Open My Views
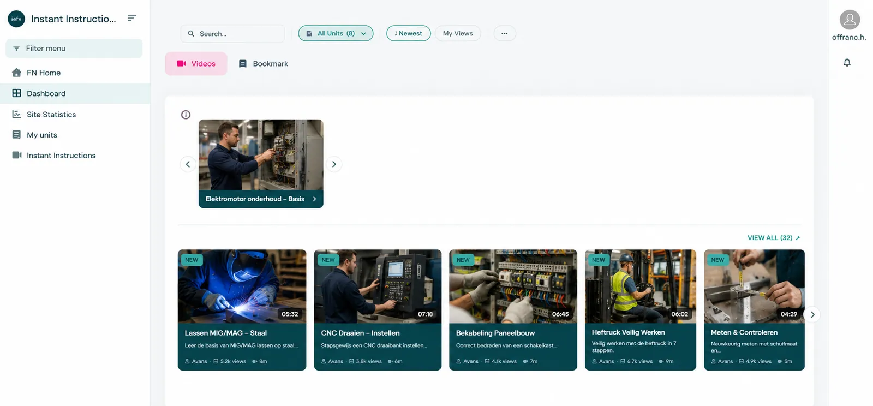The height and width of the screenshot is (406, 873). (458, 33)
